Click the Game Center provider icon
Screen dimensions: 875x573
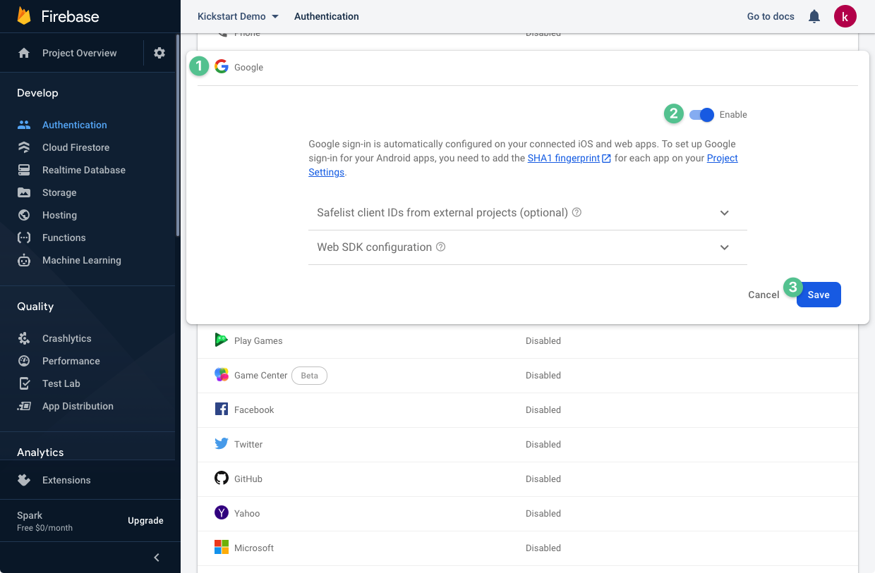tap(222, 375)
